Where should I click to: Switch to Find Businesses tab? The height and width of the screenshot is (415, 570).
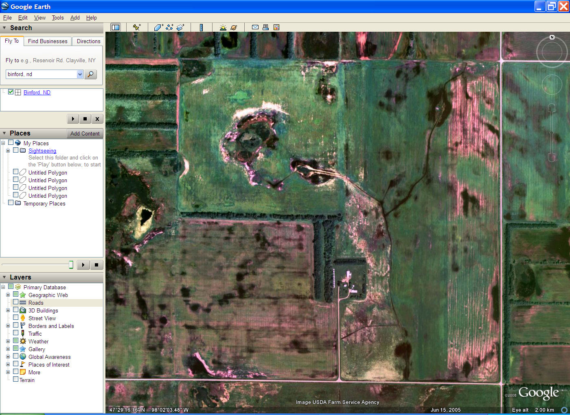pos(48,41)
